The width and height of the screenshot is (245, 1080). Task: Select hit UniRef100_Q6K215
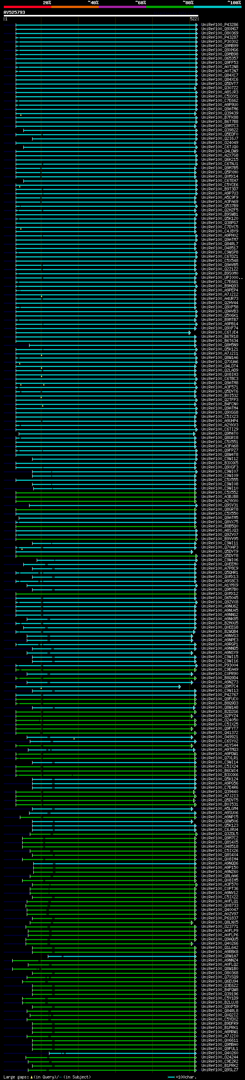[x=219, y=160]
